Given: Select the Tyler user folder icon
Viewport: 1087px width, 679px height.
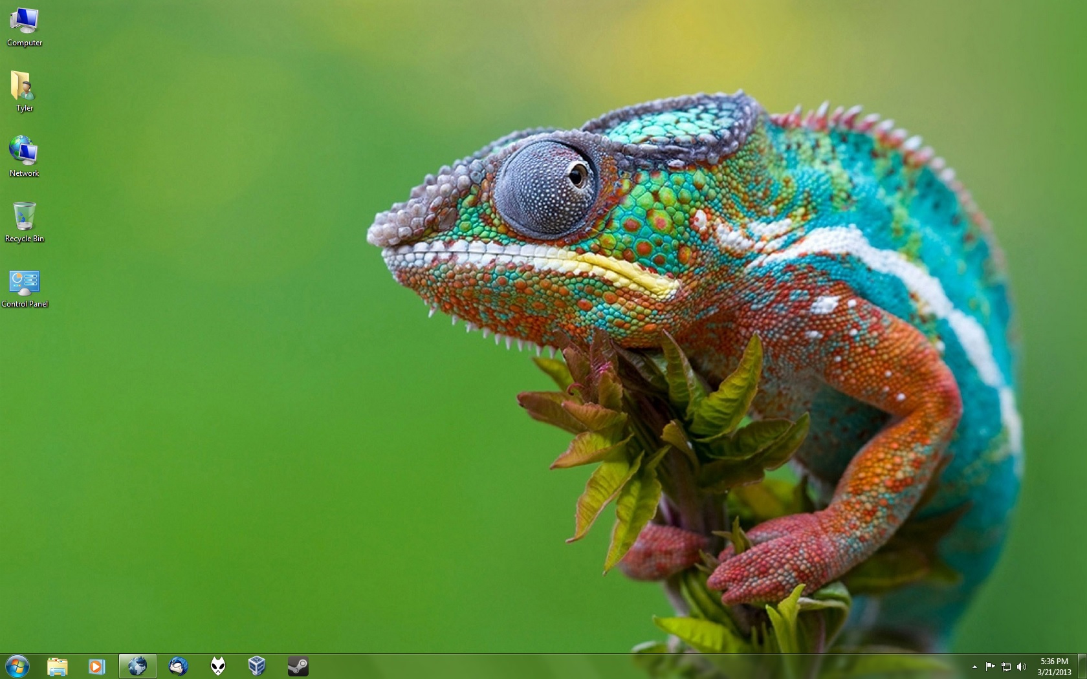Looking at the screenshot, I should [x=25, y=91].
